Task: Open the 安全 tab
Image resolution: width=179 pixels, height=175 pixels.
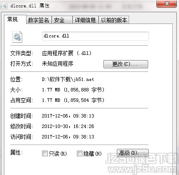Action: coord(62,20)
